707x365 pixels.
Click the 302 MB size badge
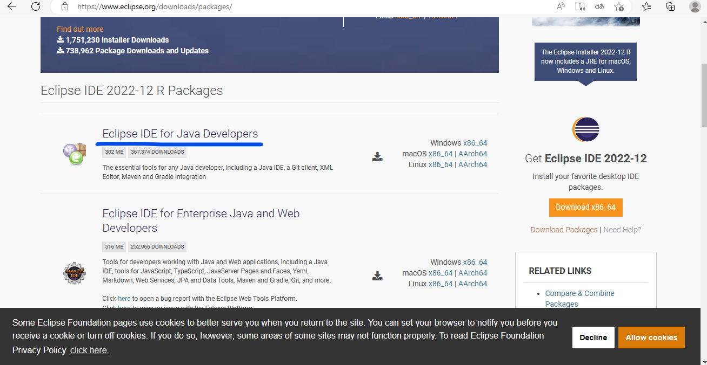click(114, 152)
